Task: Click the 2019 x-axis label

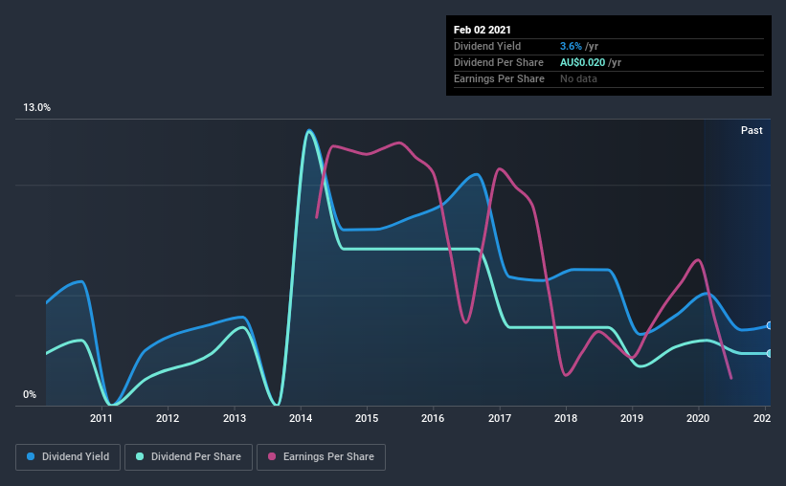Action: 632,418
